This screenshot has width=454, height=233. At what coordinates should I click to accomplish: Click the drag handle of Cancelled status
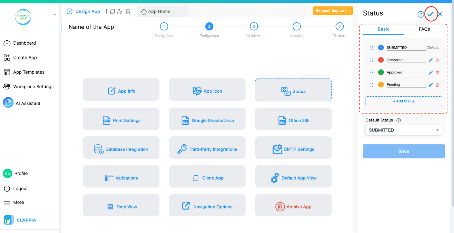tap(372, 60)
